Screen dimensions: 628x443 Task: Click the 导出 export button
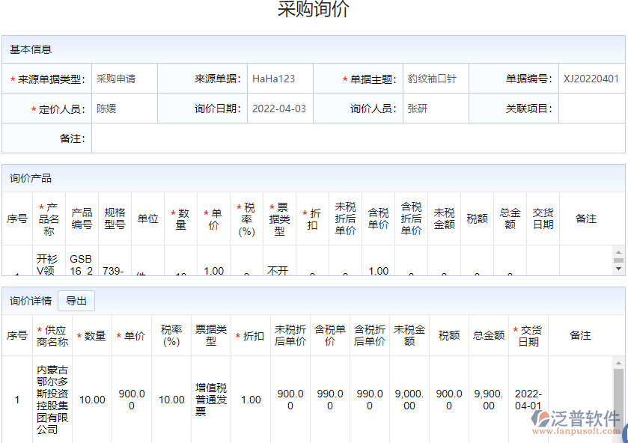[75, 300]
